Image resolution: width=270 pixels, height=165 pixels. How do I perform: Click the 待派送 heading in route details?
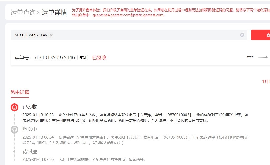30,152
